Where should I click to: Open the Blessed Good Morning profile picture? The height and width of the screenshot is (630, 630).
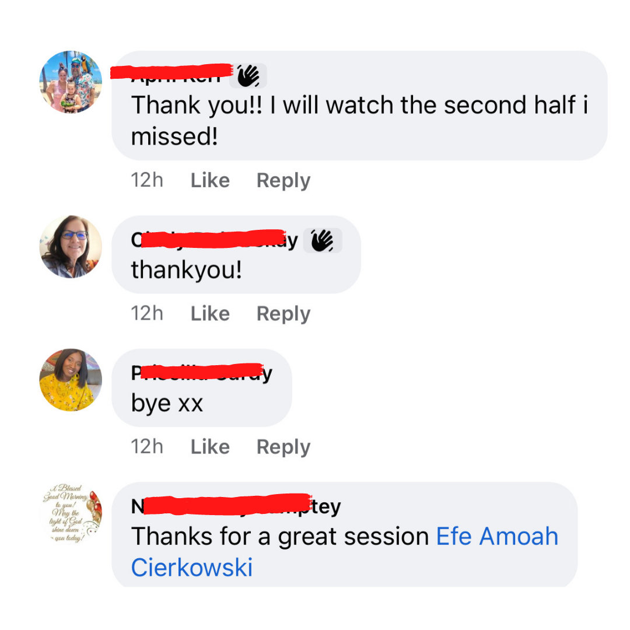(x=71, y=513)
